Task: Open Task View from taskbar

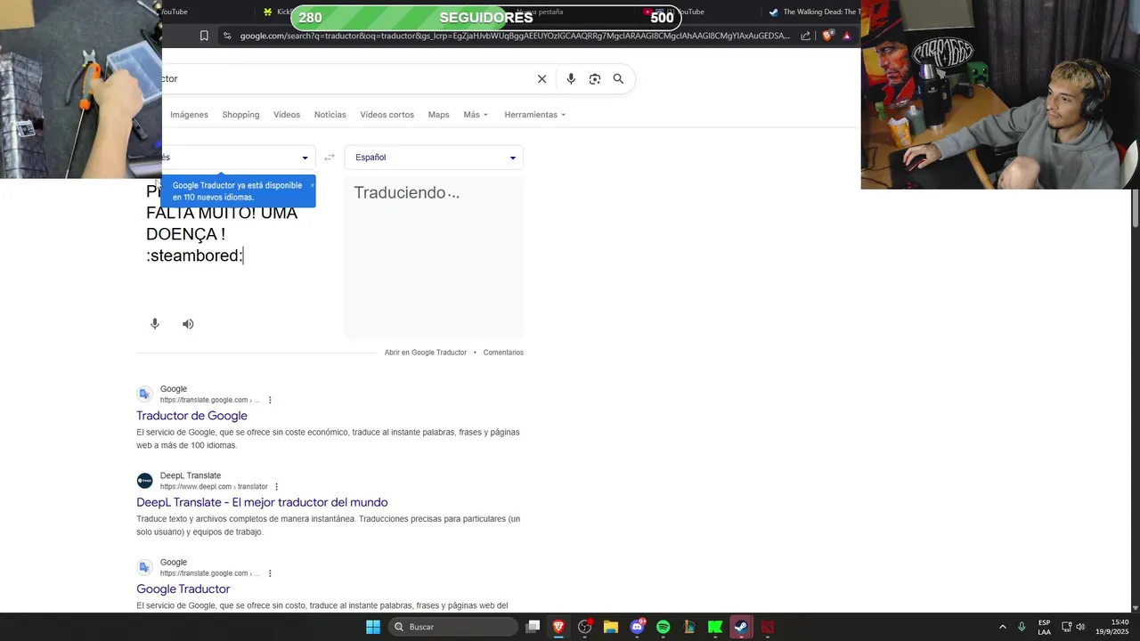Action: click(x=533, y=627)
